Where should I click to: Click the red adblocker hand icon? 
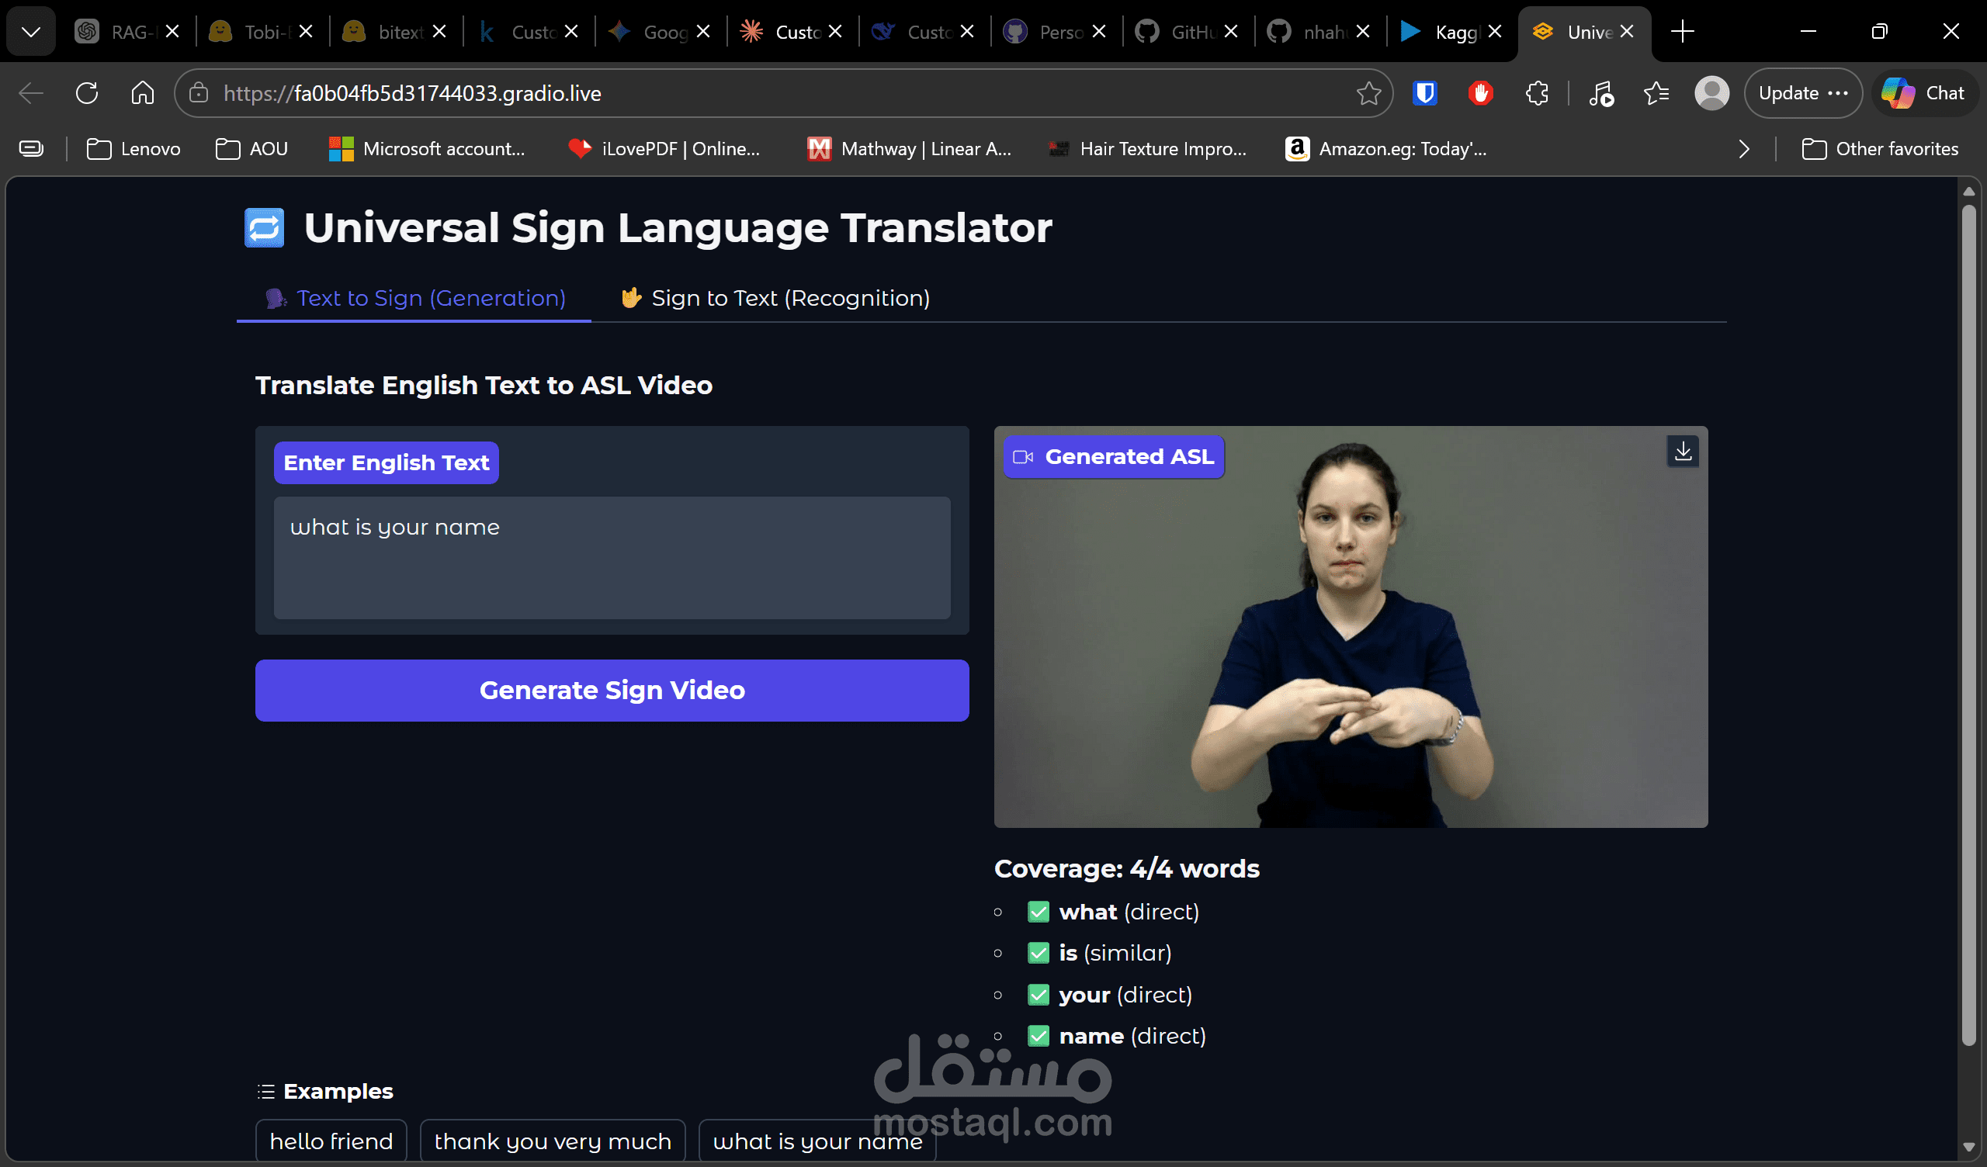click(1480, 93)
